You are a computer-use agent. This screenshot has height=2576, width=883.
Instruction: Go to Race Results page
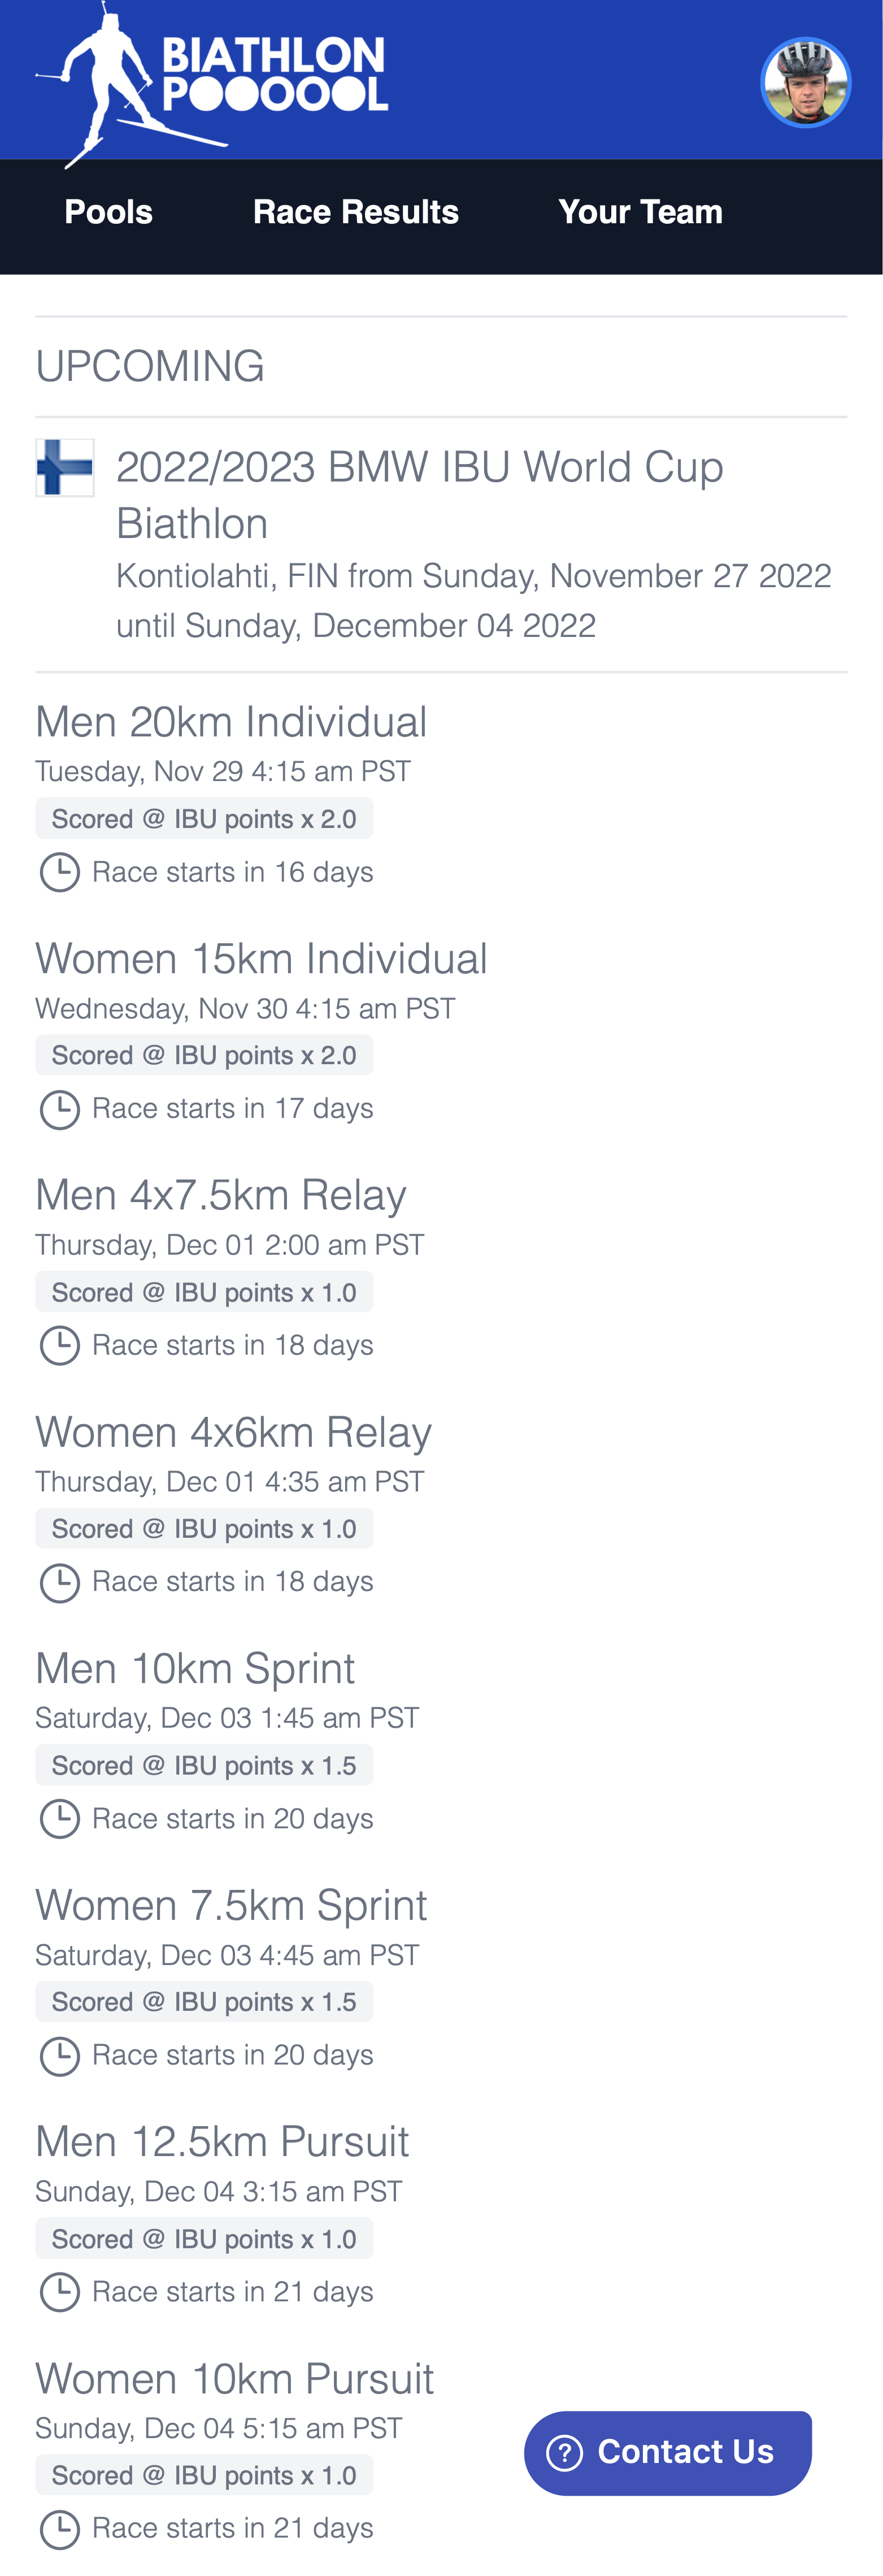[x=356, y=212]
